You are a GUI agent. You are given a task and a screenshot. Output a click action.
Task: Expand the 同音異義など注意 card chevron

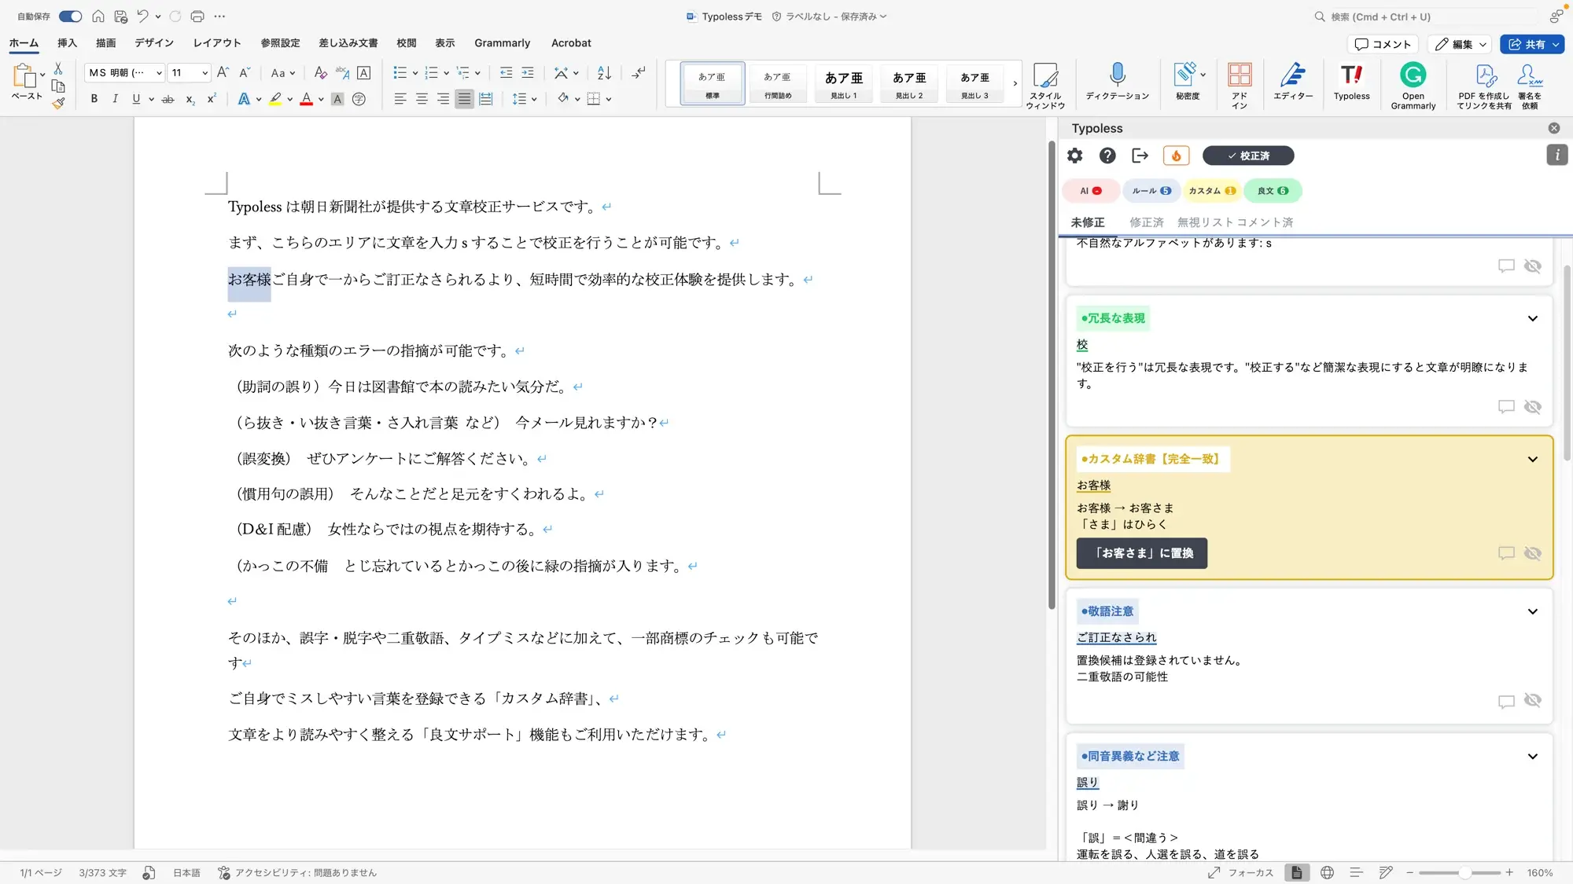1532,756
